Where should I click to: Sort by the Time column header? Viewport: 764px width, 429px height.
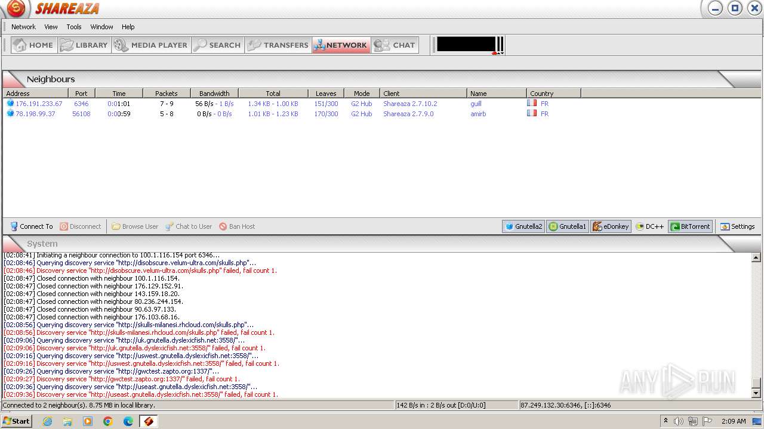pyautogui.click(x=119, y=94)
